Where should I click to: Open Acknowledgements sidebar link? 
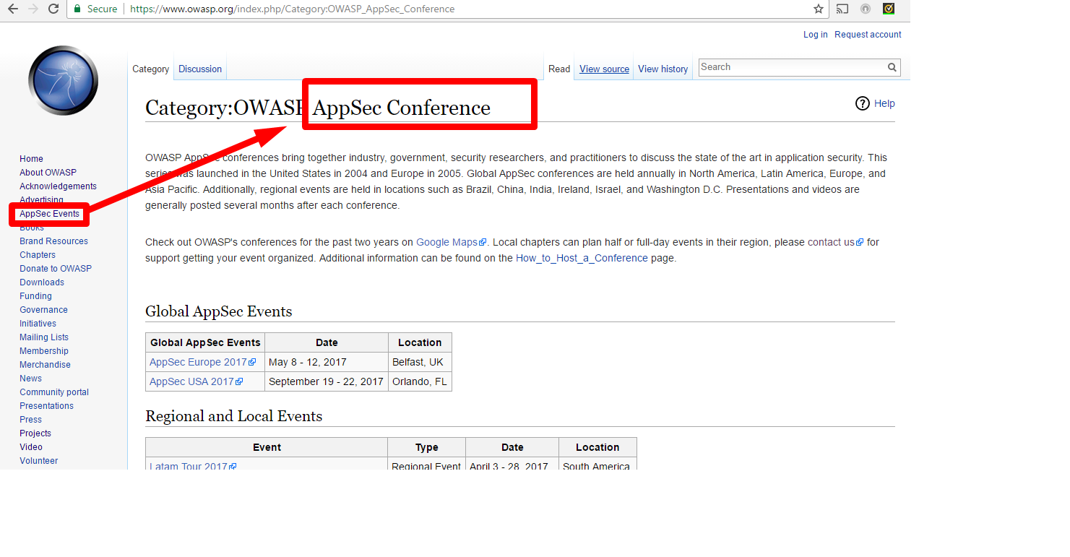(x=58, y=186)
